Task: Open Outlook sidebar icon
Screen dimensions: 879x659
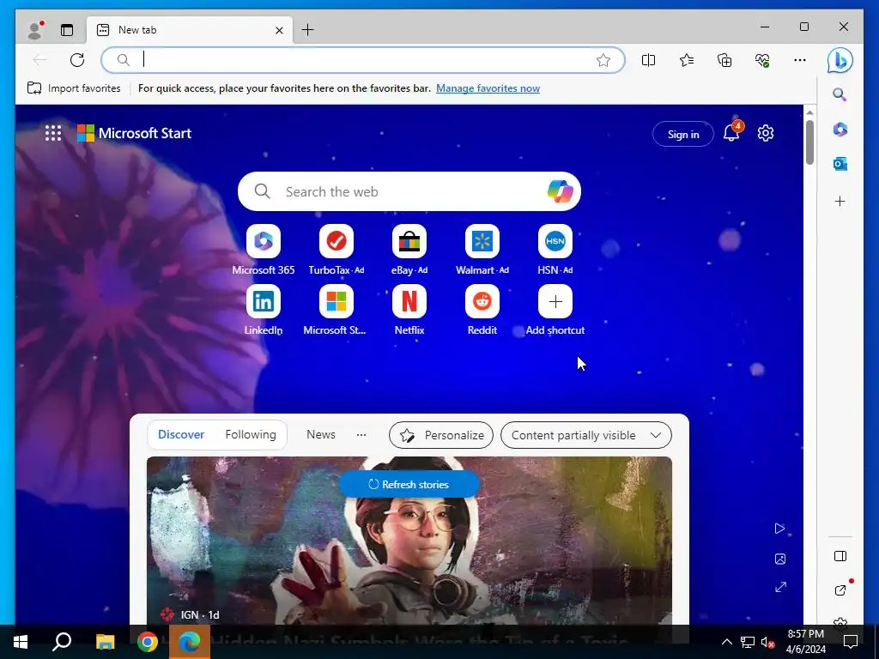Action: pyautogui.click(x=840, y=164)
